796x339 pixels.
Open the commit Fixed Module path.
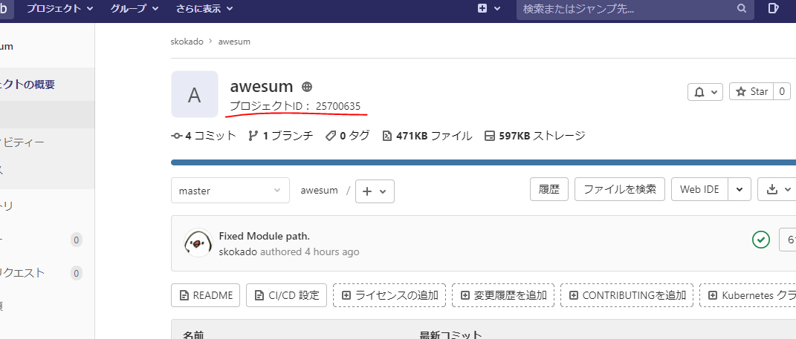(x=265, y=236)
